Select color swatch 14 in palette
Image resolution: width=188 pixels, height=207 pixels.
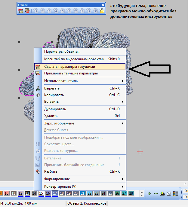[x=34, y=193]
